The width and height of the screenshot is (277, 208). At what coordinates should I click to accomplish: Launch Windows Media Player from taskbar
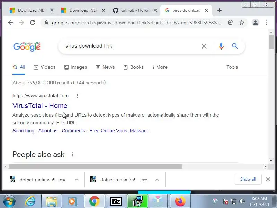click(72, 201)
